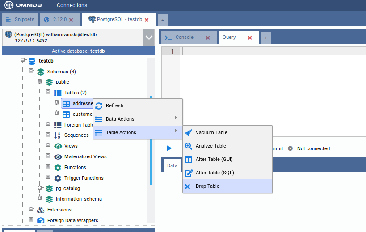Close the PostgreSQL - testdb tab
The height and width of the screenshot is (232, 366).
coord(147,20)
